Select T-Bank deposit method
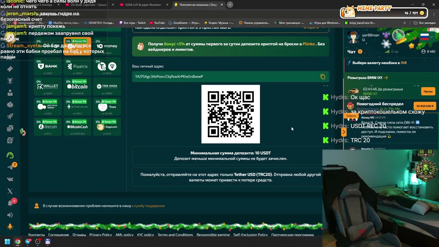439x247 pixels. [48, 67]
